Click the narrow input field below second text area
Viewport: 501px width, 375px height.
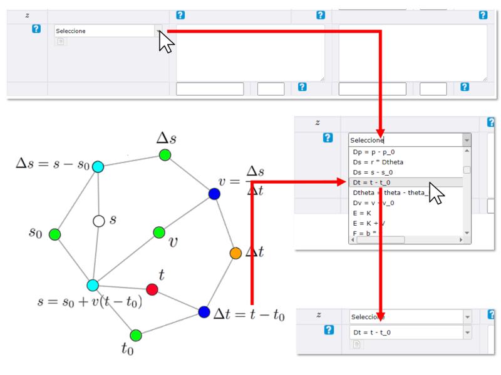433,89
